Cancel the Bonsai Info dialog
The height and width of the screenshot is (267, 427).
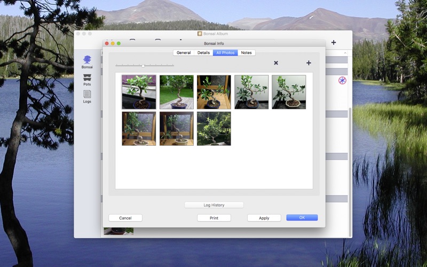tap(125, 218)
